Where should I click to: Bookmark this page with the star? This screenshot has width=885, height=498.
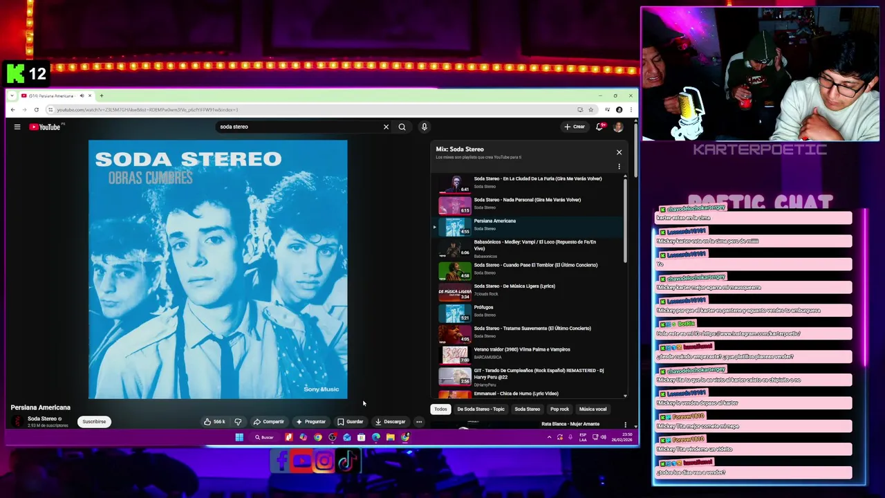coord(590,109)
